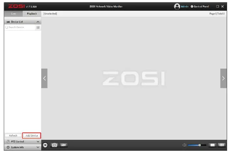Click the Admin user account link
Screen dimensions: 232x156
[x=185, y=6]
